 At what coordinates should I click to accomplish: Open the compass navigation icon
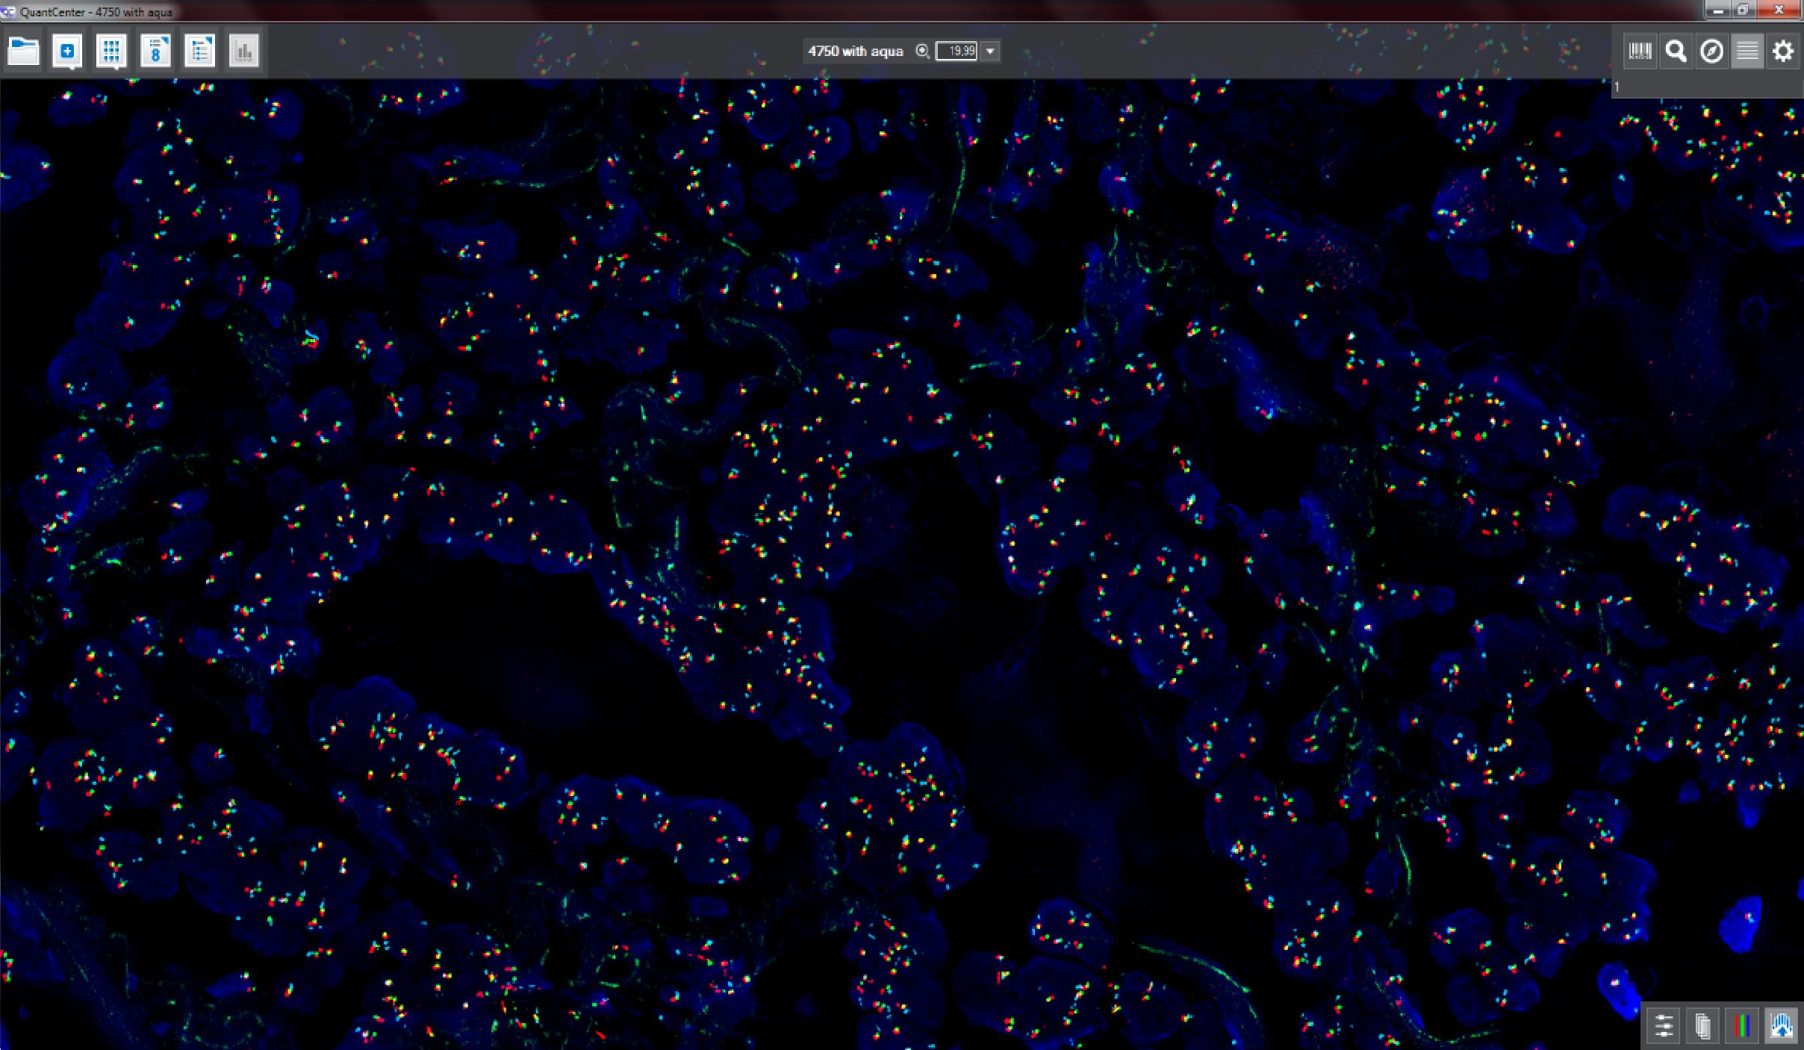[1711, 52]
